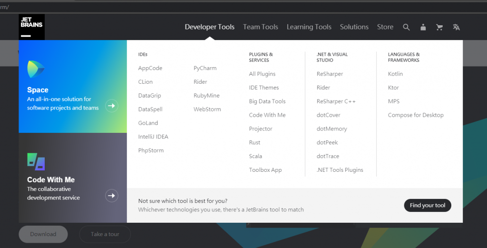Open the Ktor link
The image size is (487, 248).
click(393, 87)
